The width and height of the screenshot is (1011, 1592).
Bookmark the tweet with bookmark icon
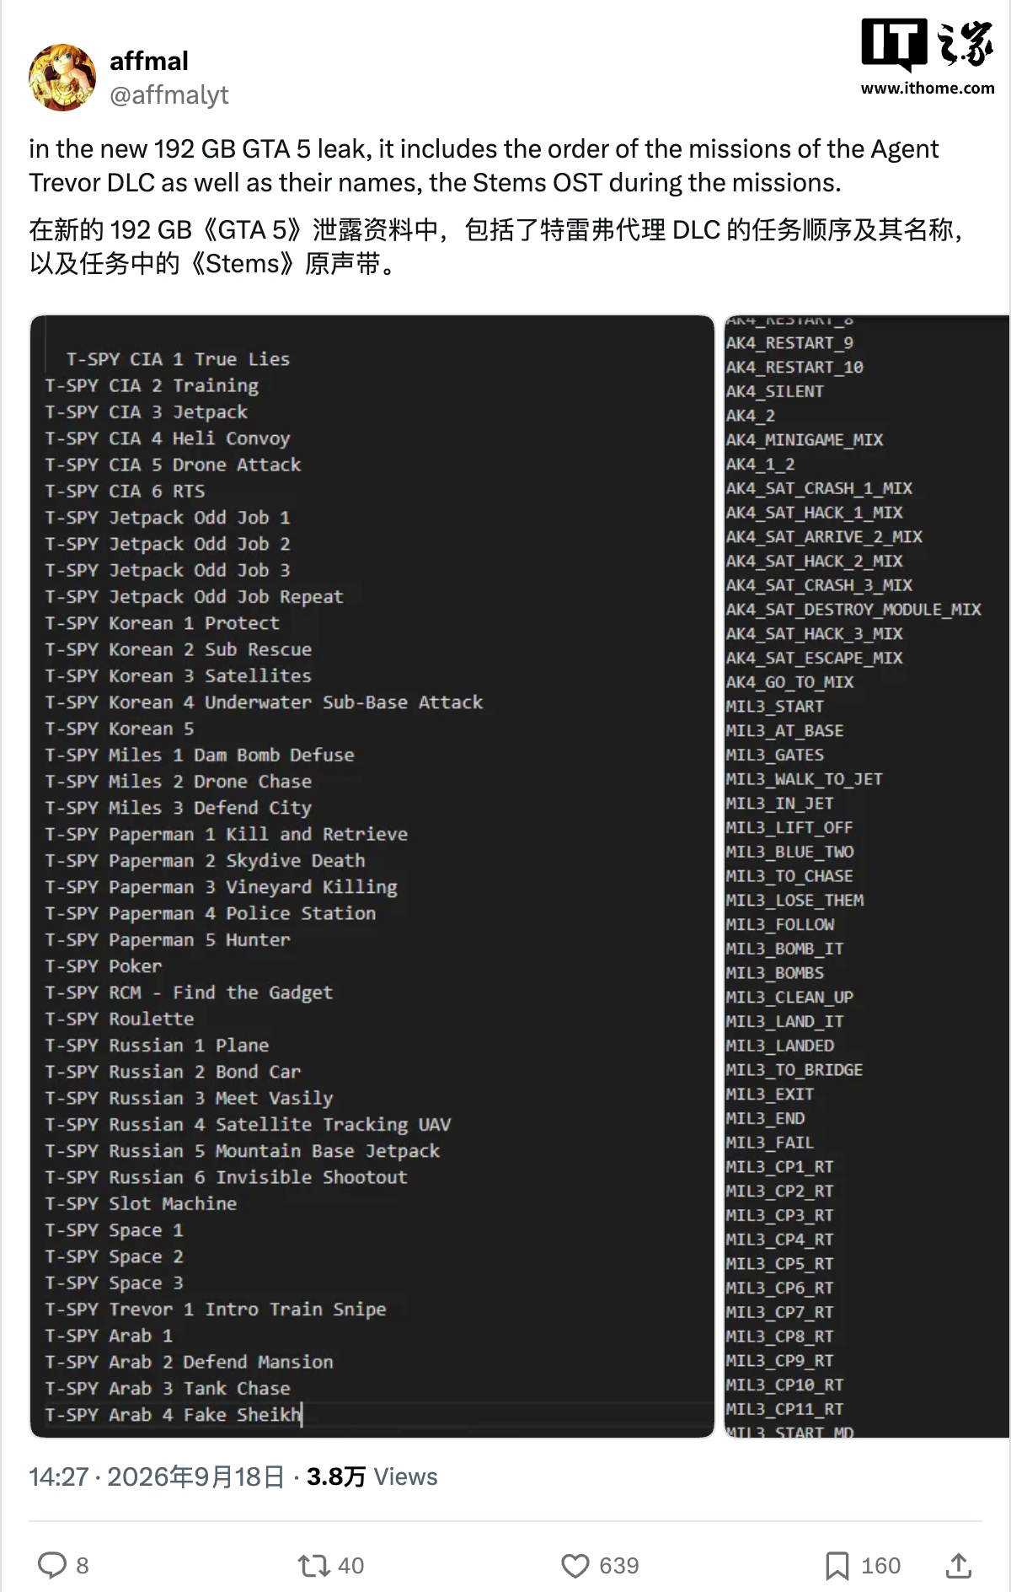(x=837, y=1566)
